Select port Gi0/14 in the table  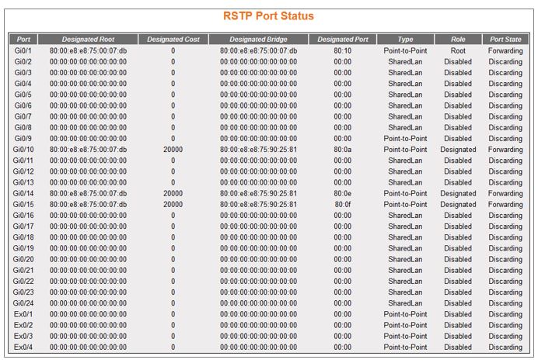click(23, 194)
